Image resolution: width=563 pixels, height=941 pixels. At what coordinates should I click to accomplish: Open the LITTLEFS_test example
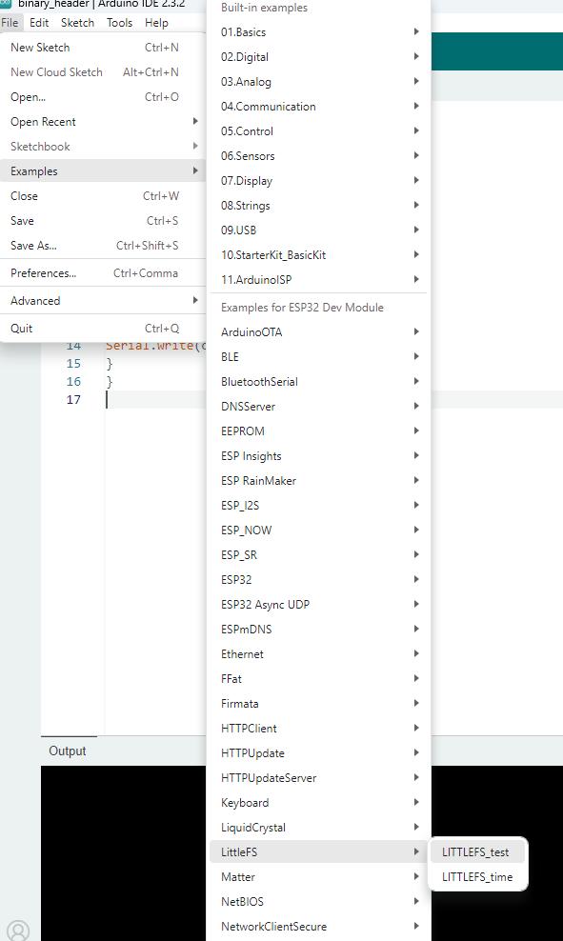(476, 851)
